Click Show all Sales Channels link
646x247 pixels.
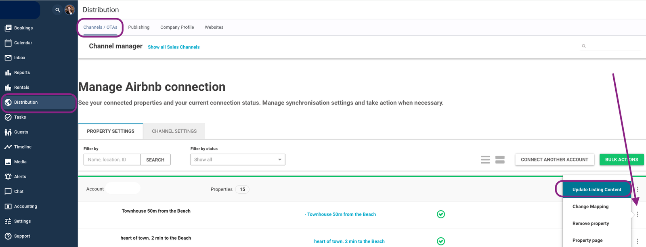tap(174, 47)
